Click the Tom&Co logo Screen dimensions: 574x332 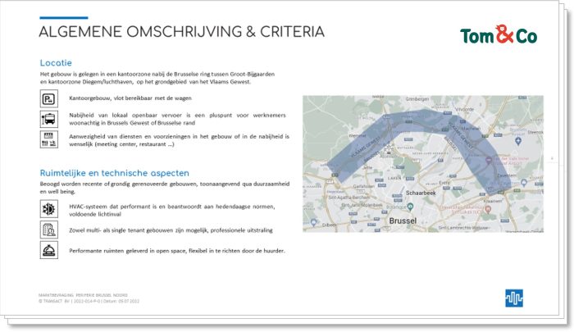tap(498, 35)
